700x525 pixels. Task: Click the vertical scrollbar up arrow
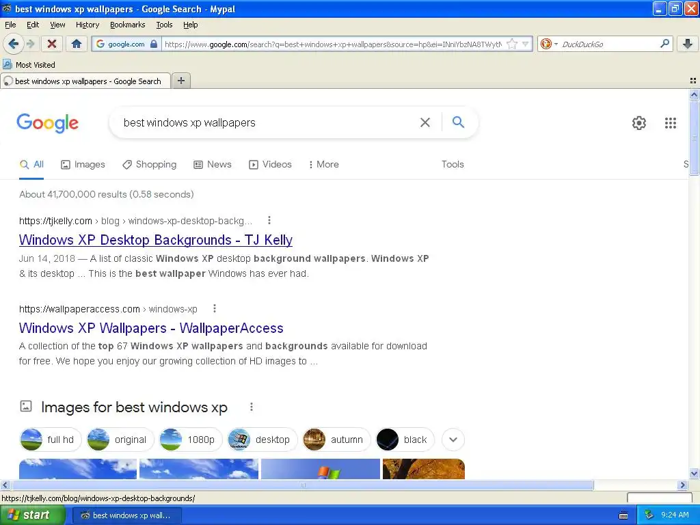(694, 94)
